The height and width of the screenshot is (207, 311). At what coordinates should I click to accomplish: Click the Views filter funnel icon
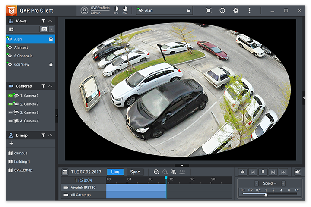tap(43, 21)
